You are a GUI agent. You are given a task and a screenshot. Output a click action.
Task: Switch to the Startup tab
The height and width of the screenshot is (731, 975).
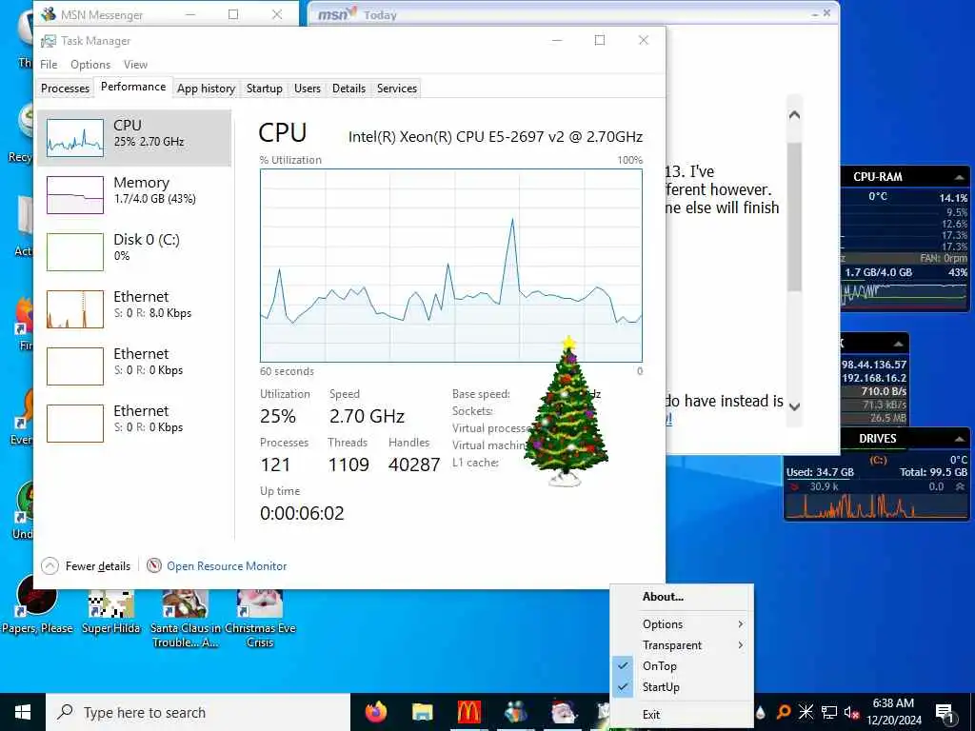[265, 89]
